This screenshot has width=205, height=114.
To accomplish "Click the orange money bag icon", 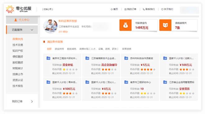I will (126, 25).
